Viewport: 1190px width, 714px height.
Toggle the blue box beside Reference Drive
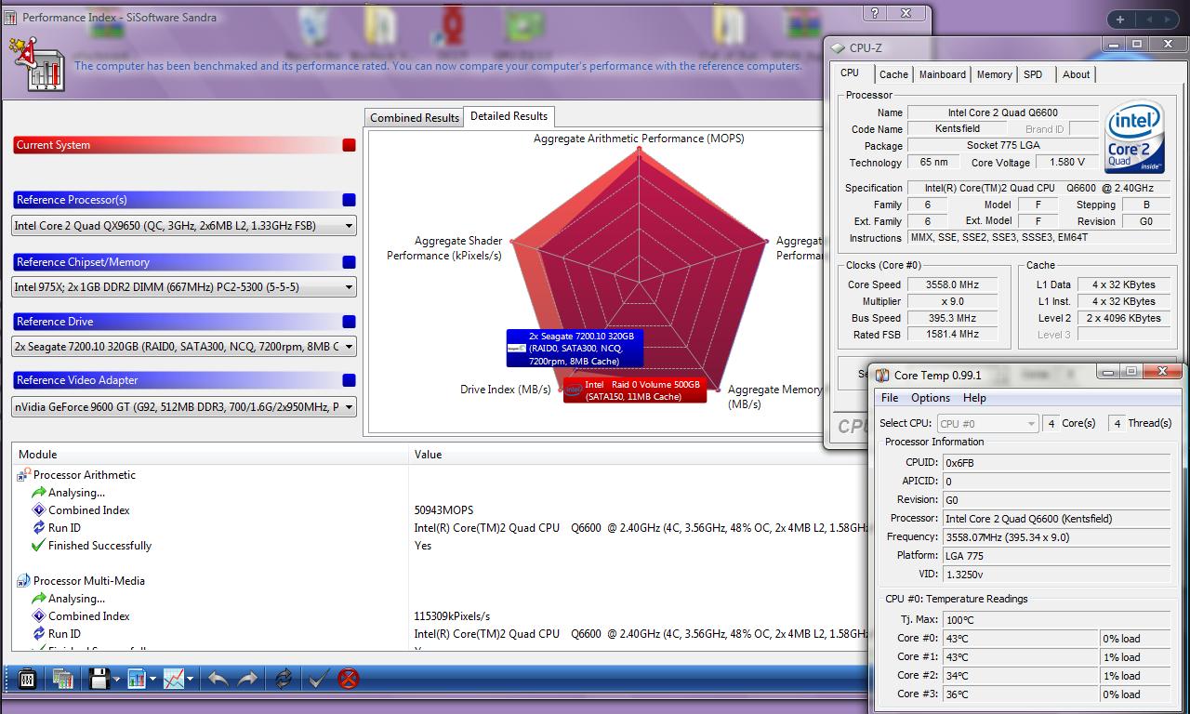(349, 322)
